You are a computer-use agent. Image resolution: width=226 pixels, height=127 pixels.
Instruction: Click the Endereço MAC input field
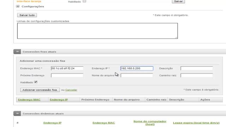[67, 68]
